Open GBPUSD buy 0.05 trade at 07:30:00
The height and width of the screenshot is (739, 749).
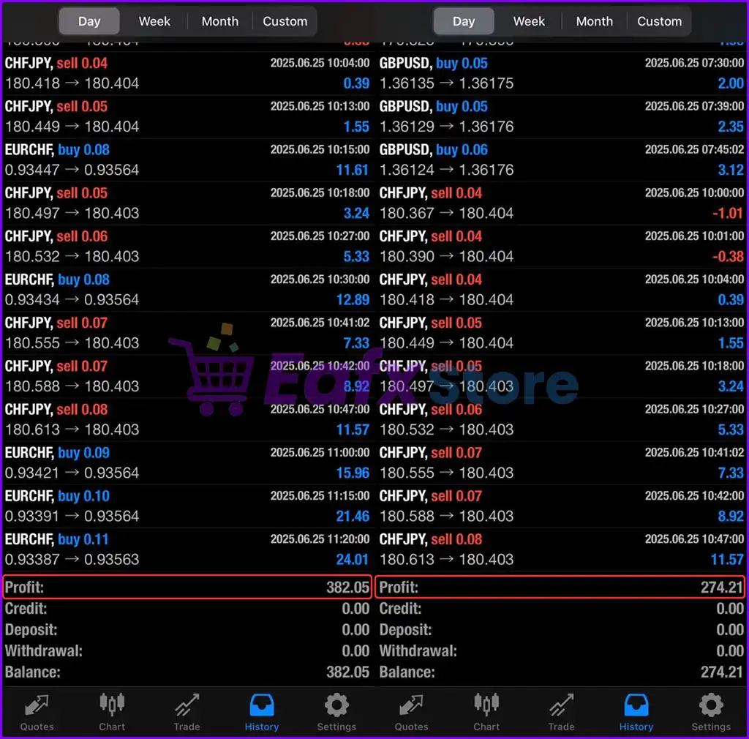[x=562, y=74]
